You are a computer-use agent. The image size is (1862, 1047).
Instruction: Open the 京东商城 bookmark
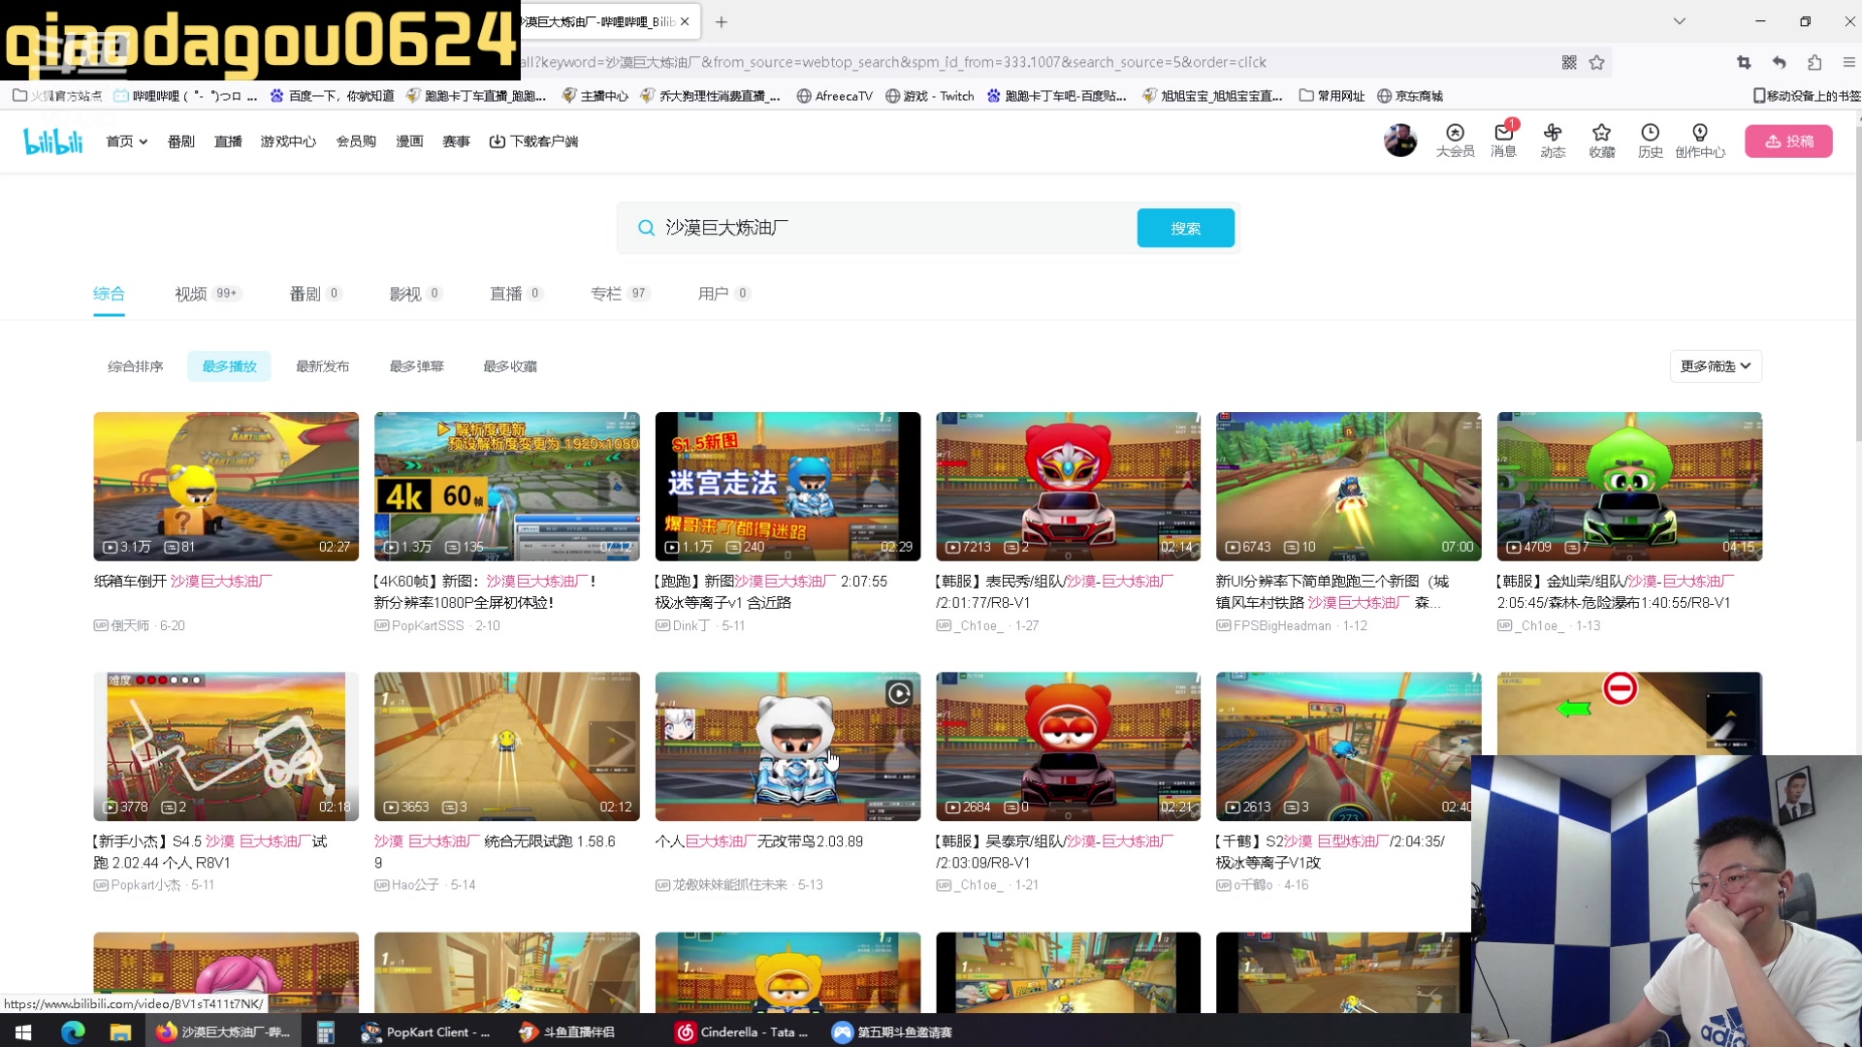click(x=1410, y=96)
